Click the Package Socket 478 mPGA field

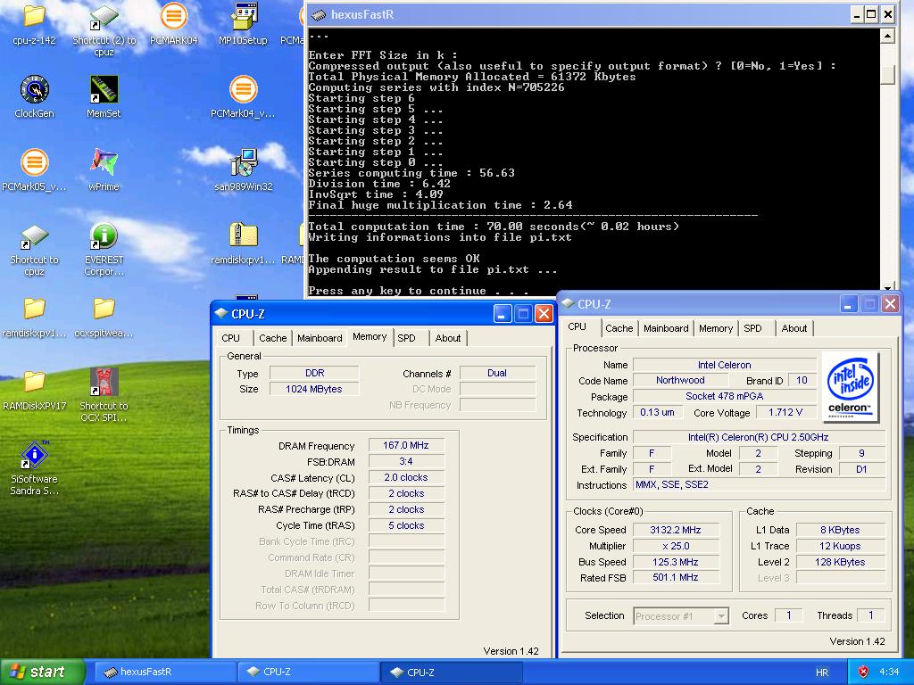(x=725, y=396)
